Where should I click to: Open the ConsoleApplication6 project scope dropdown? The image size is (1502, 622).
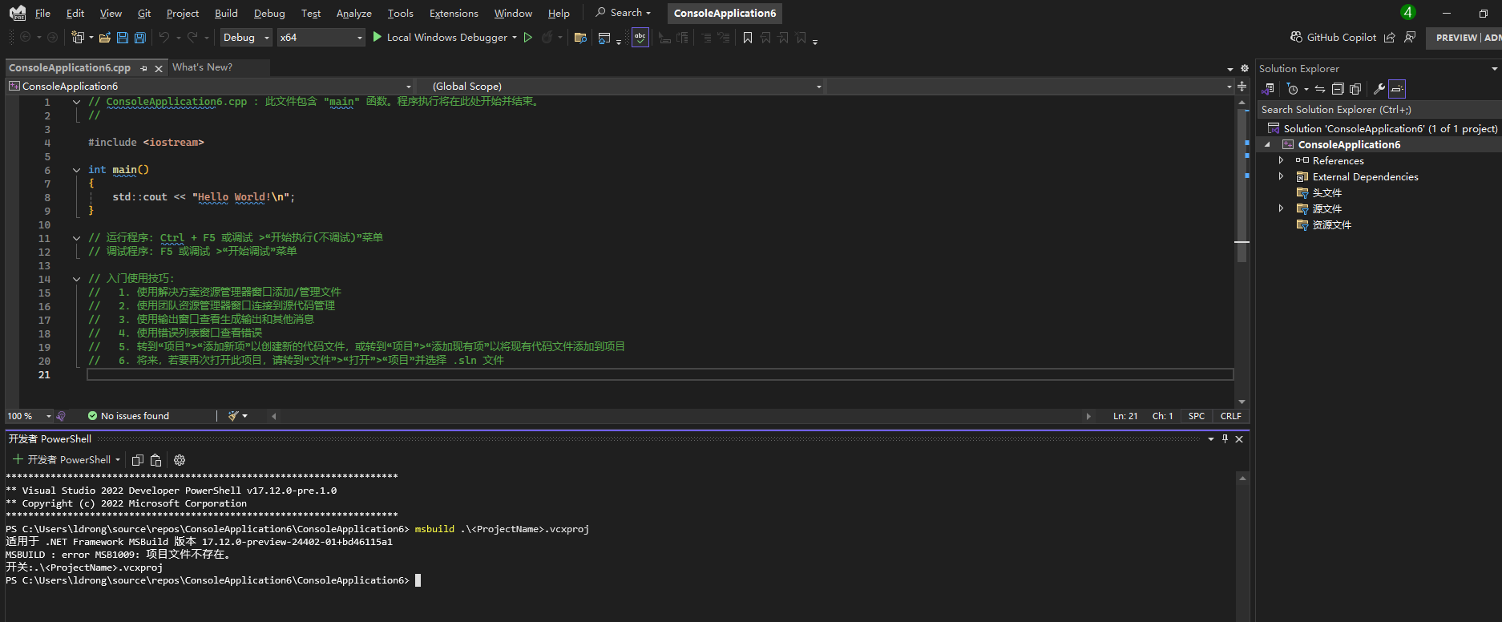tap(211, 86)
